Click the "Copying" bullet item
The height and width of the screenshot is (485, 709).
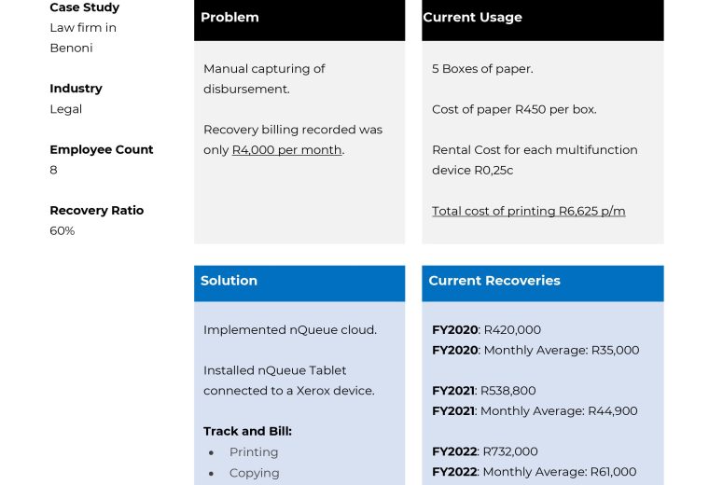pos(254,473)
